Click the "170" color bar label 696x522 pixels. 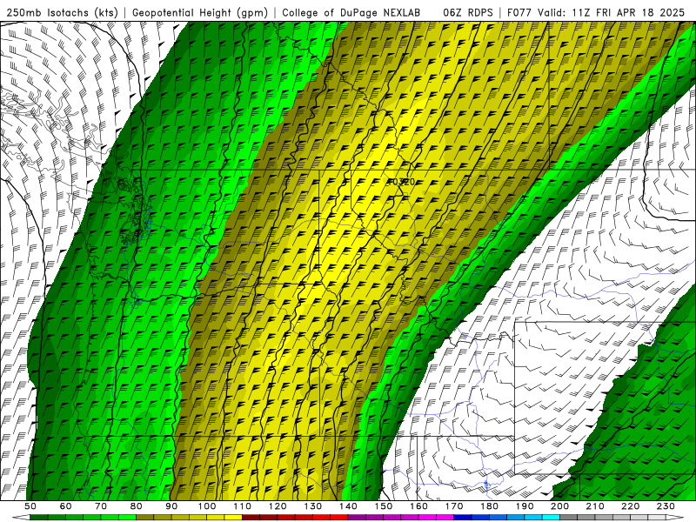point(453,506)
